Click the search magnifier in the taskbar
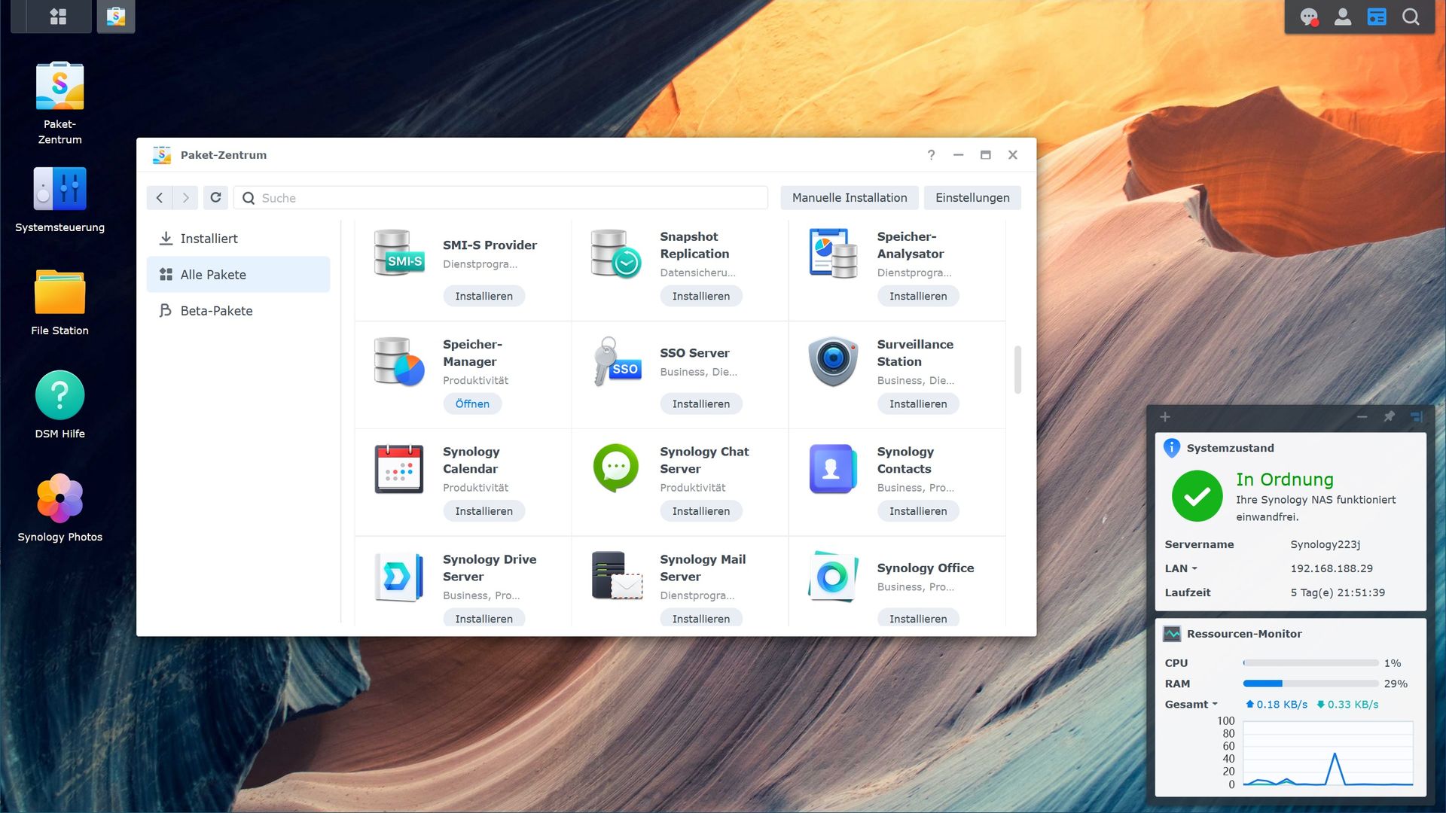Viewport: 1446px width, 813px height. [x=1411, y=17]
